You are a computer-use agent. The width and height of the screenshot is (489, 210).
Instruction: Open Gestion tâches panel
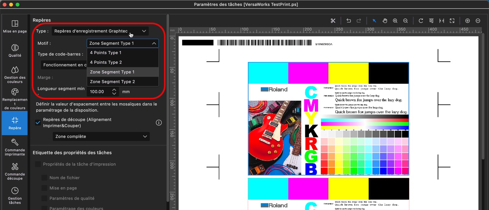click(x=15, y=195)
